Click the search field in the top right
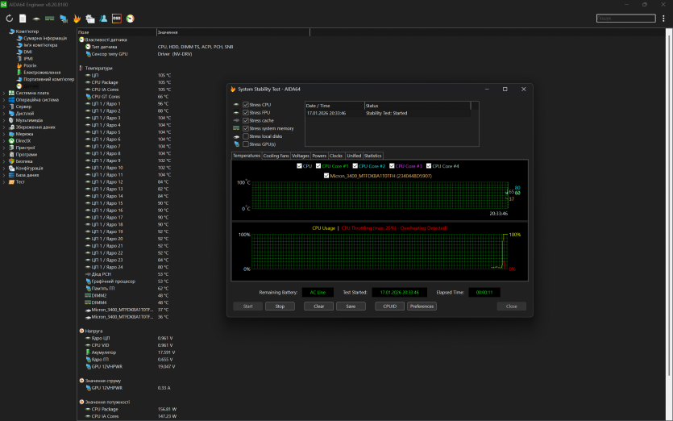This screenshot has width=673, height=421. click(x=625, y=18)
